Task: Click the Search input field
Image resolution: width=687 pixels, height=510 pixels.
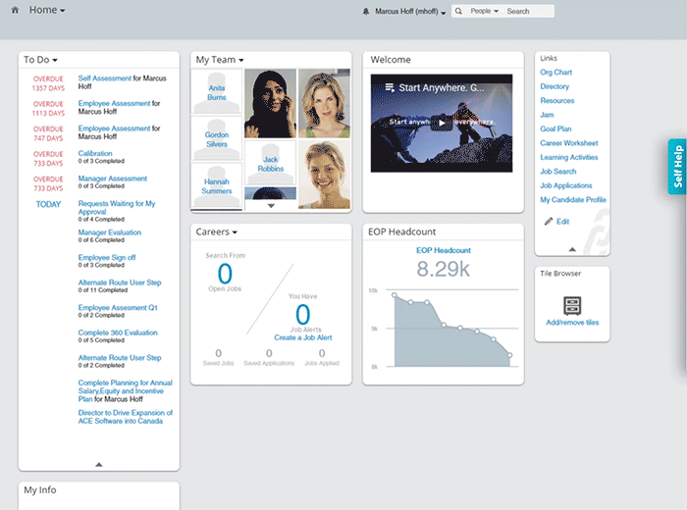Action: [528, 11]
